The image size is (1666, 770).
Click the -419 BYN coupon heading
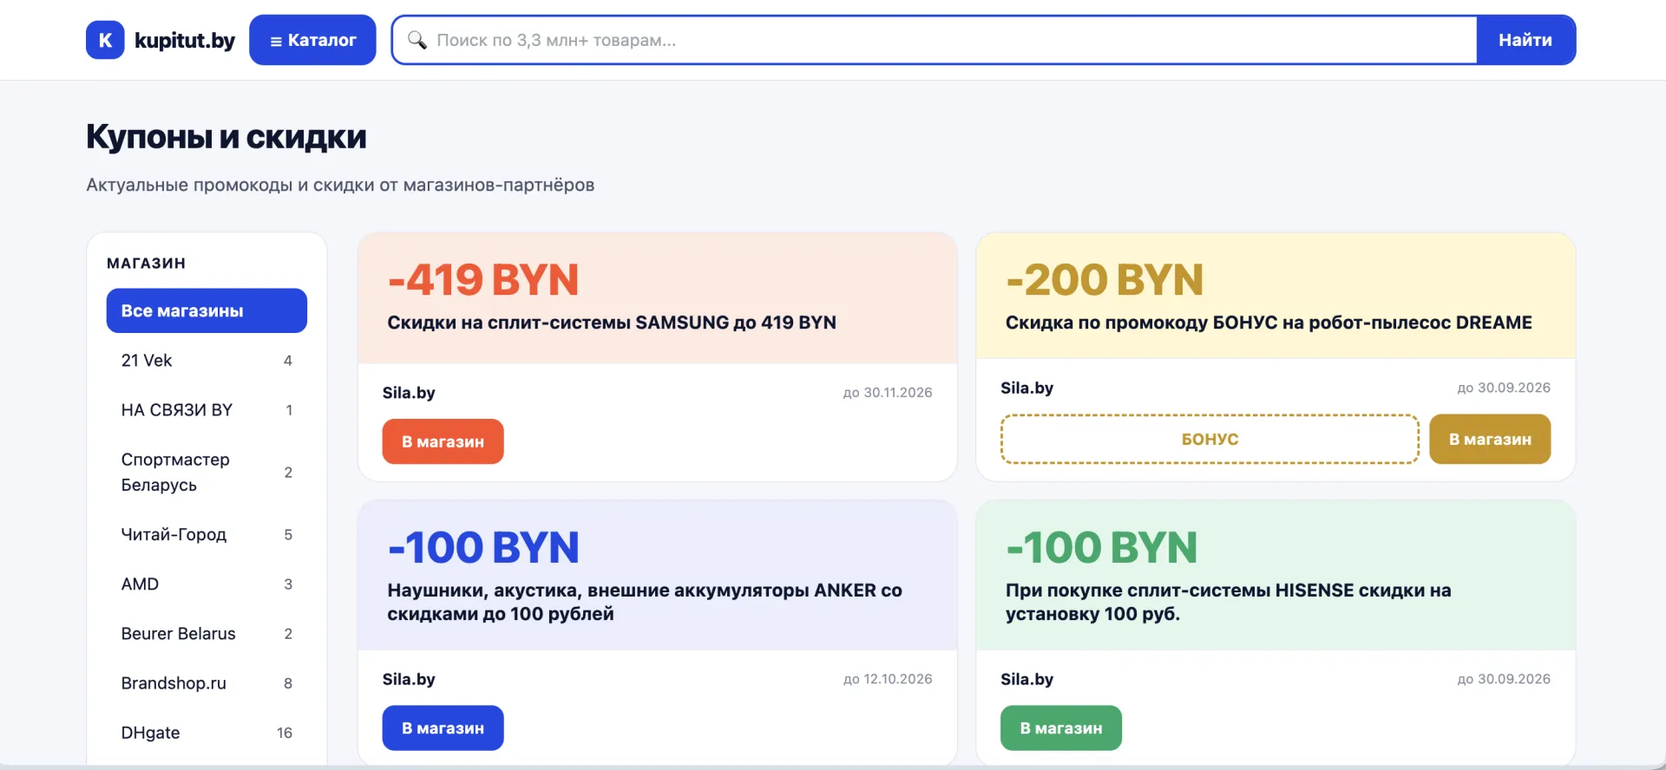coord(483,279)
